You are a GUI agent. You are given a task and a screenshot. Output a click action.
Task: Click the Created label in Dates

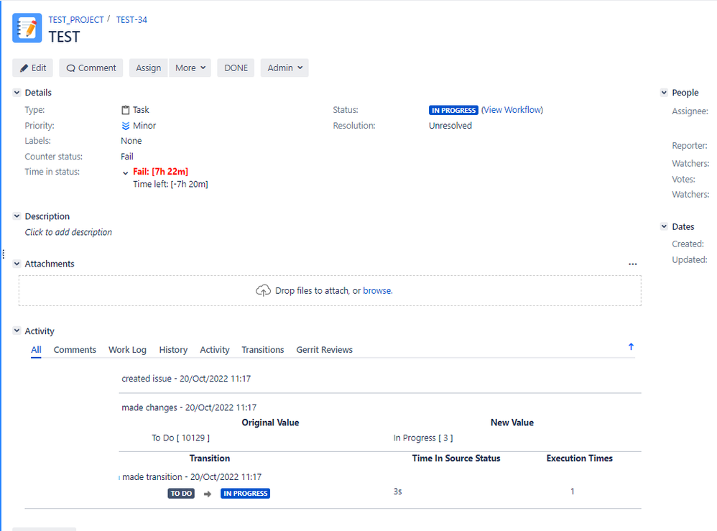tap(688, 244)
